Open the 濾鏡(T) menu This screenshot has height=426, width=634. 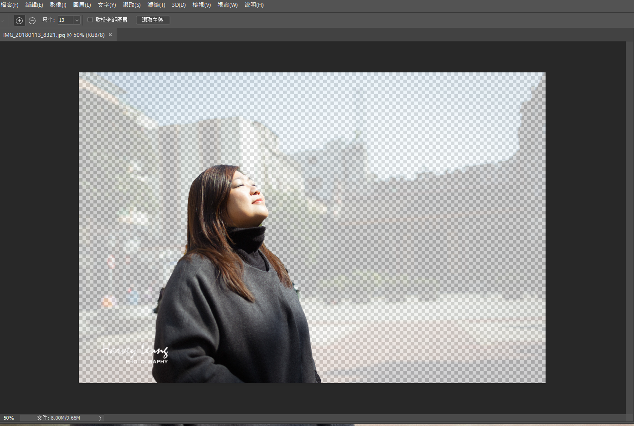pos(156,5)
